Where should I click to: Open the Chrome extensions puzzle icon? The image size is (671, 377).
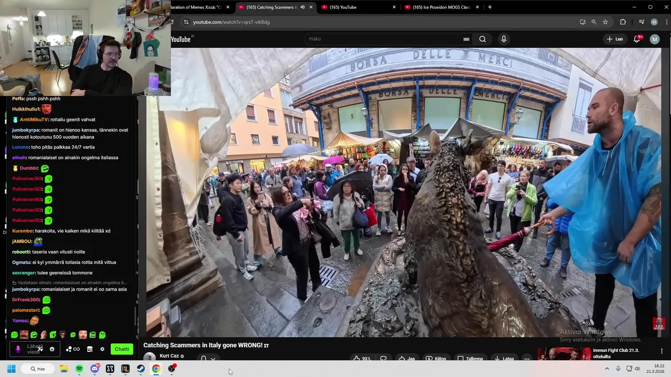[623, 22]
